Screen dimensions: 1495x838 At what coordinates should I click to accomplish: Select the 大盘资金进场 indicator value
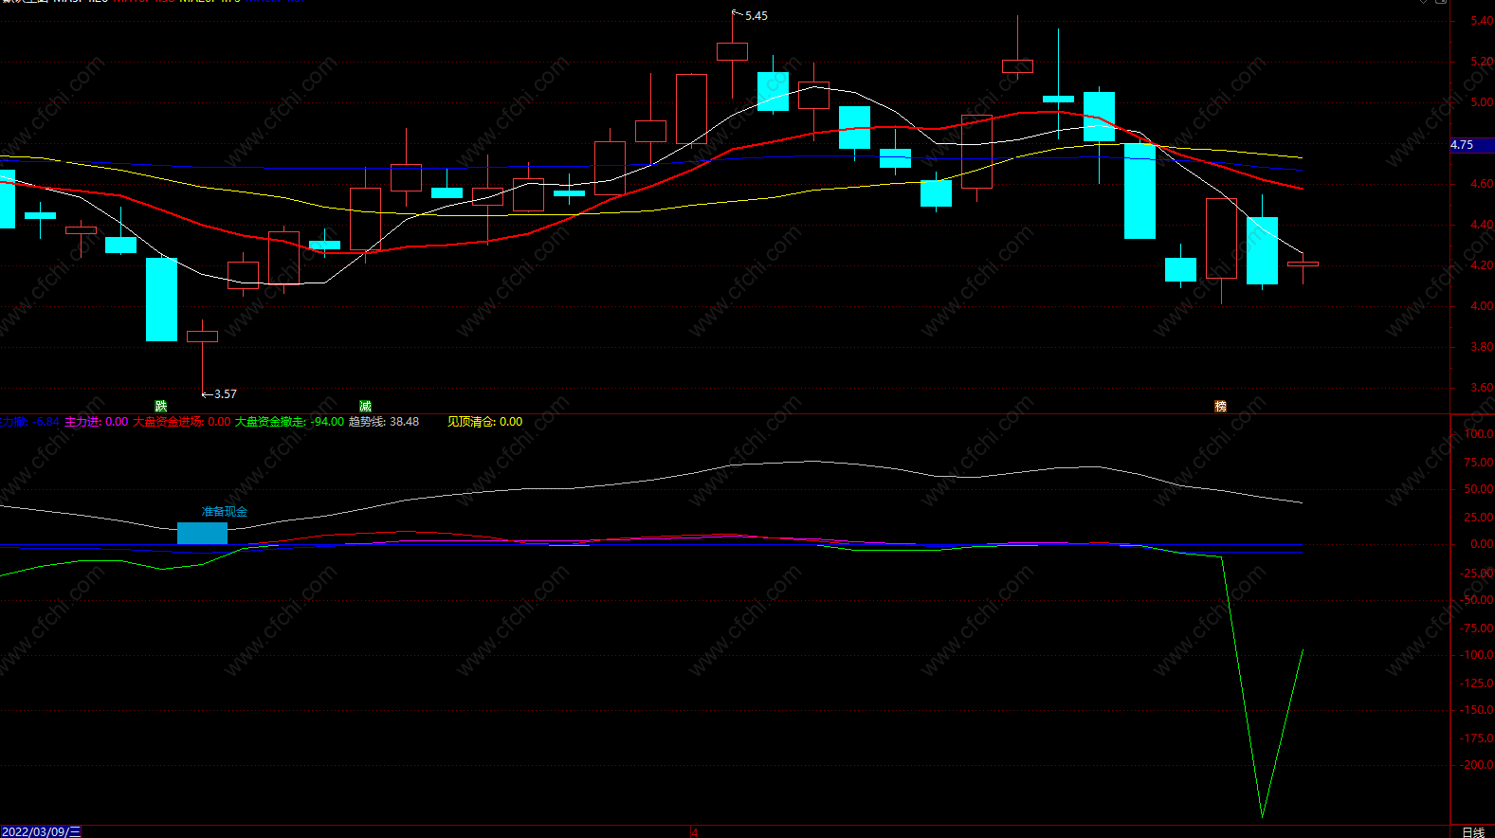pyautogui.click(x=181, y=422)
